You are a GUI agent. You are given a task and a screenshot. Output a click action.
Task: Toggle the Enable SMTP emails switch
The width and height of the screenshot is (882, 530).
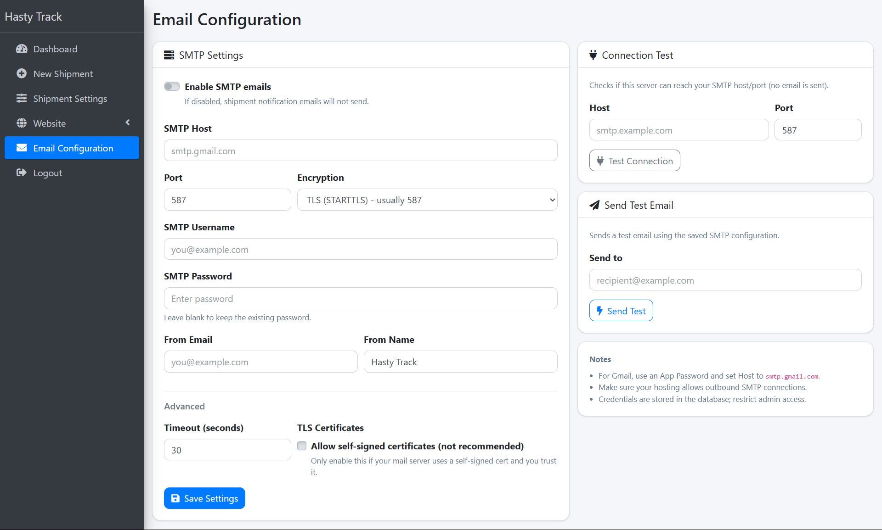point(172,87)
